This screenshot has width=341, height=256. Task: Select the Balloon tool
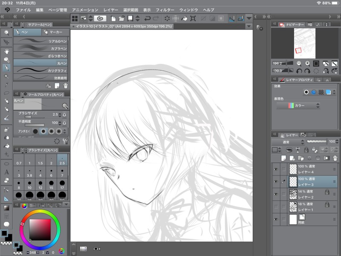click(x=6, y=224)
